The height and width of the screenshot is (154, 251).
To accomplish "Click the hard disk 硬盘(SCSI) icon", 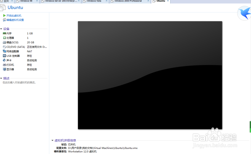I will point(4,42).
